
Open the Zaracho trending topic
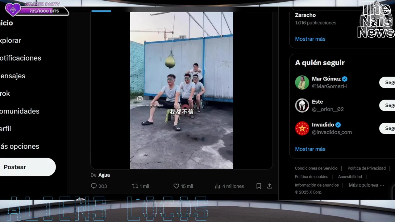(x=305, y=15)
